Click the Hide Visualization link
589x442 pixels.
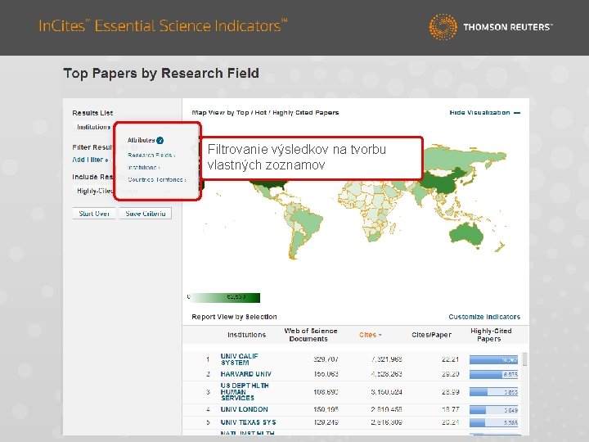[x=479, y=112]
